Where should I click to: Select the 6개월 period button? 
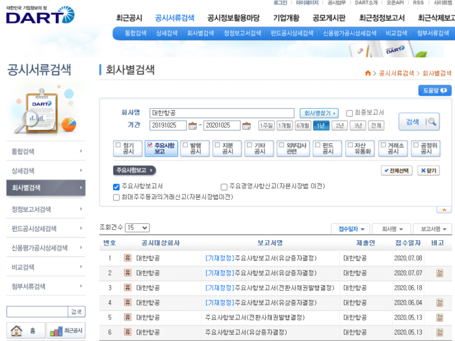tap(303, 126)
